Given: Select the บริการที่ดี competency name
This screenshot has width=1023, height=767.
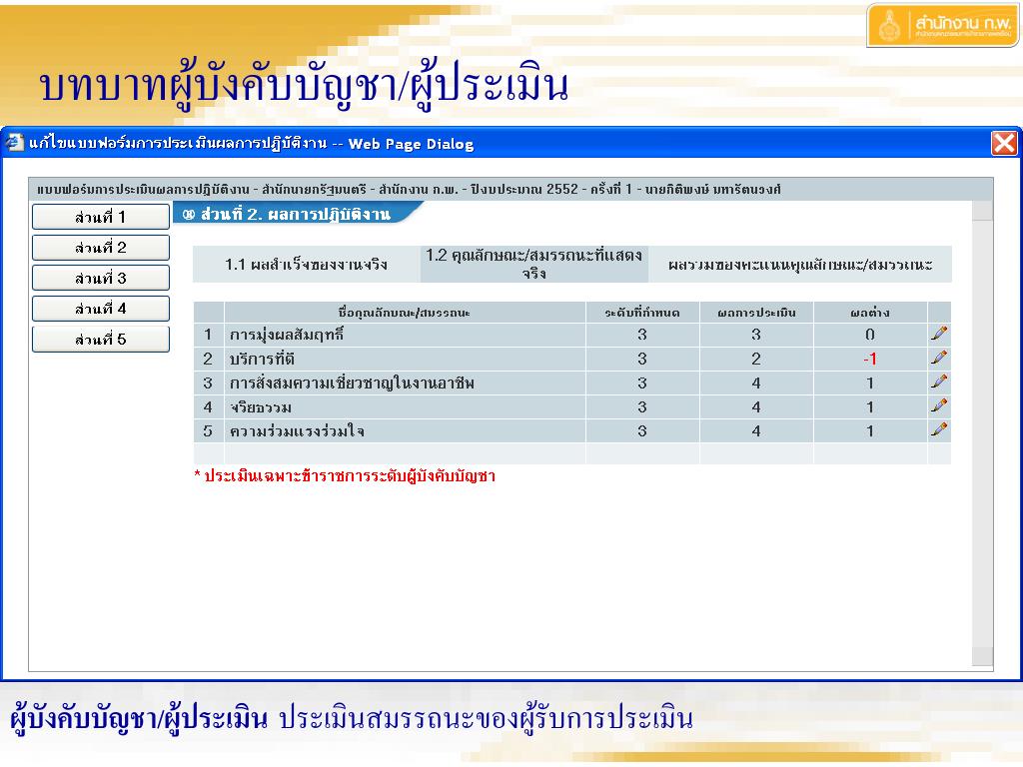Looking at the screenshot, I should [262, 359].
